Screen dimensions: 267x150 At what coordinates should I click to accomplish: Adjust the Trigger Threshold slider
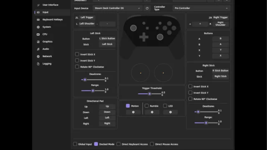149,94
